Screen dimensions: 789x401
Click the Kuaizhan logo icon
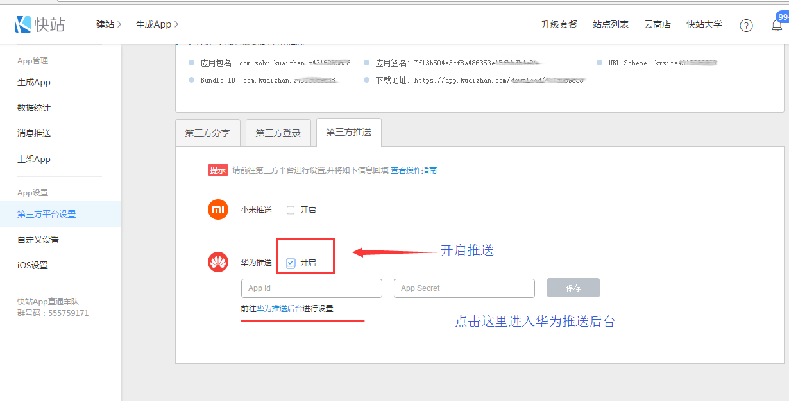click(x=24, y=24)
